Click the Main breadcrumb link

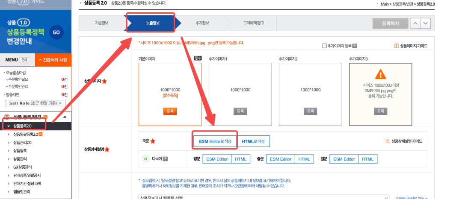(x=385, y=4)
